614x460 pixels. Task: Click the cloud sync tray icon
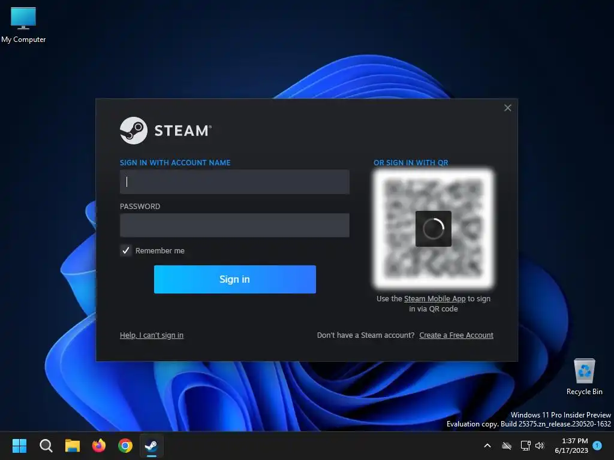click(x=507, y=446)
